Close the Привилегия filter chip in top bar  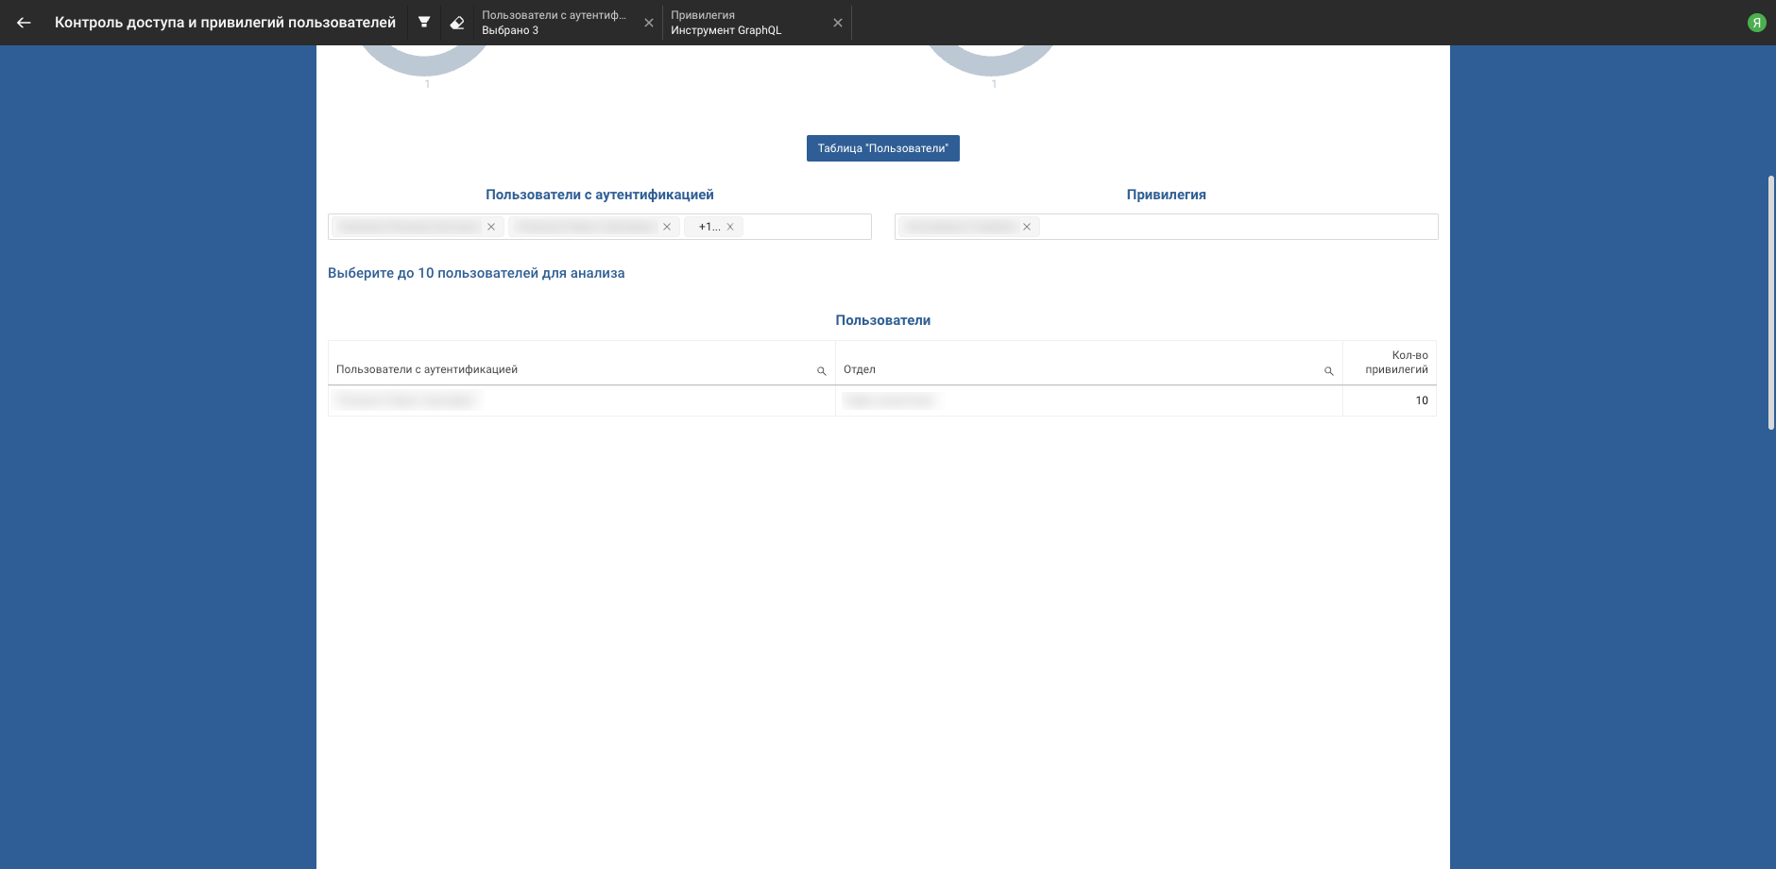click(x=838, y=23)
